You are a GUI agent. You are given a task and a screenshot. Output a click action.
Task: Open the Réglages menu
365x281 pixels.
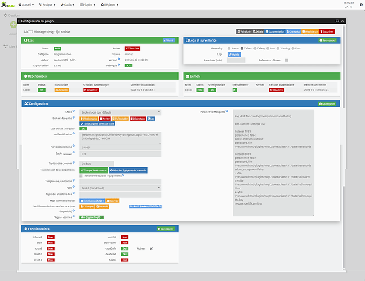(x=110, y=4)
